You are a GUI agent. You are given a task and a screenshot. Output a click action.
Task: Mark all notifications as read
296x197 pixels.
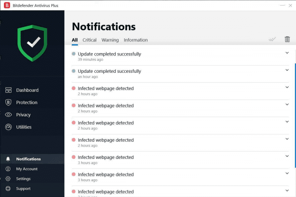(272, 39)
